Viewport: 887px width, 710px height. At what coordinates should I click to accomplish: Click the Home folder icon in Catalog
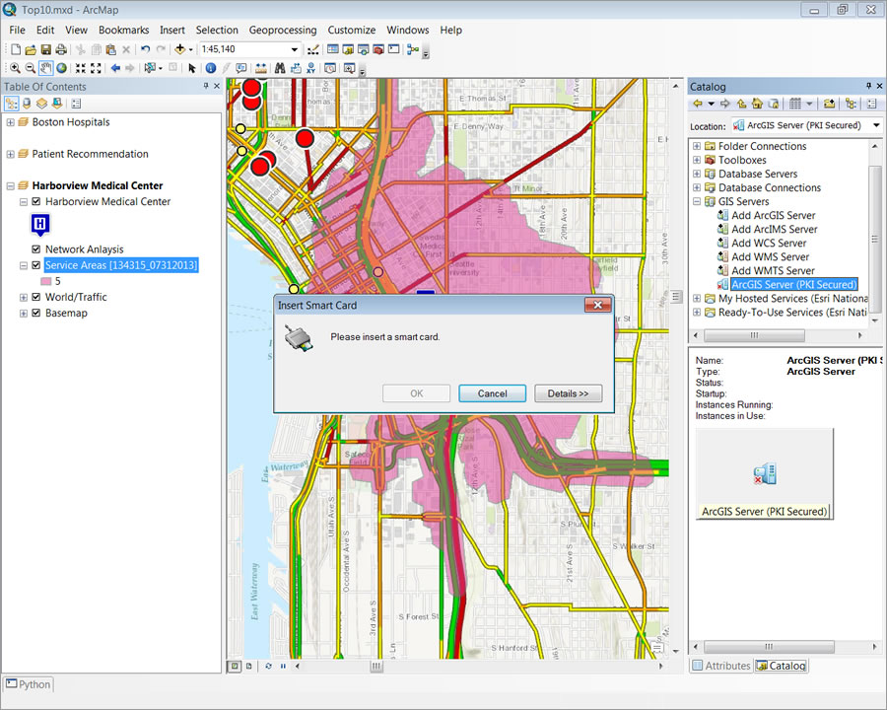tap(758, 104)
